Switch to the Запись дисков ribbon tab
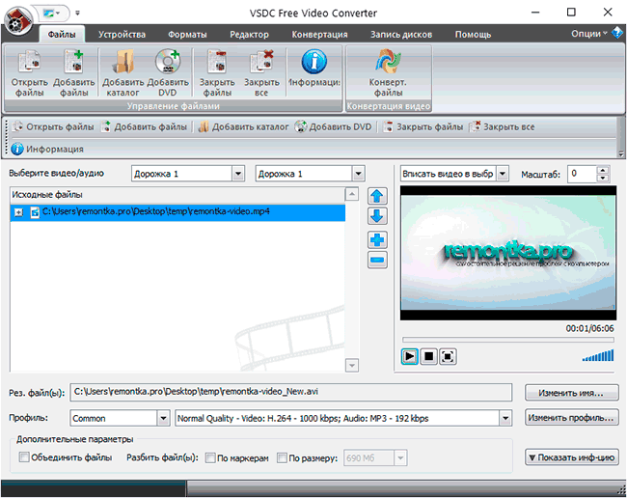Screen dimensions: 627x498 tap(401, 35)
